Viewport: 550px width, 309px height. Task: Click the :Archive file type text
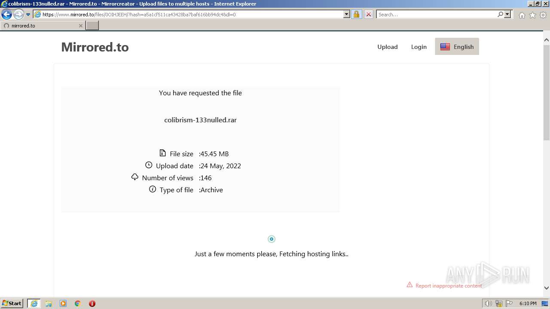[211, 190]
